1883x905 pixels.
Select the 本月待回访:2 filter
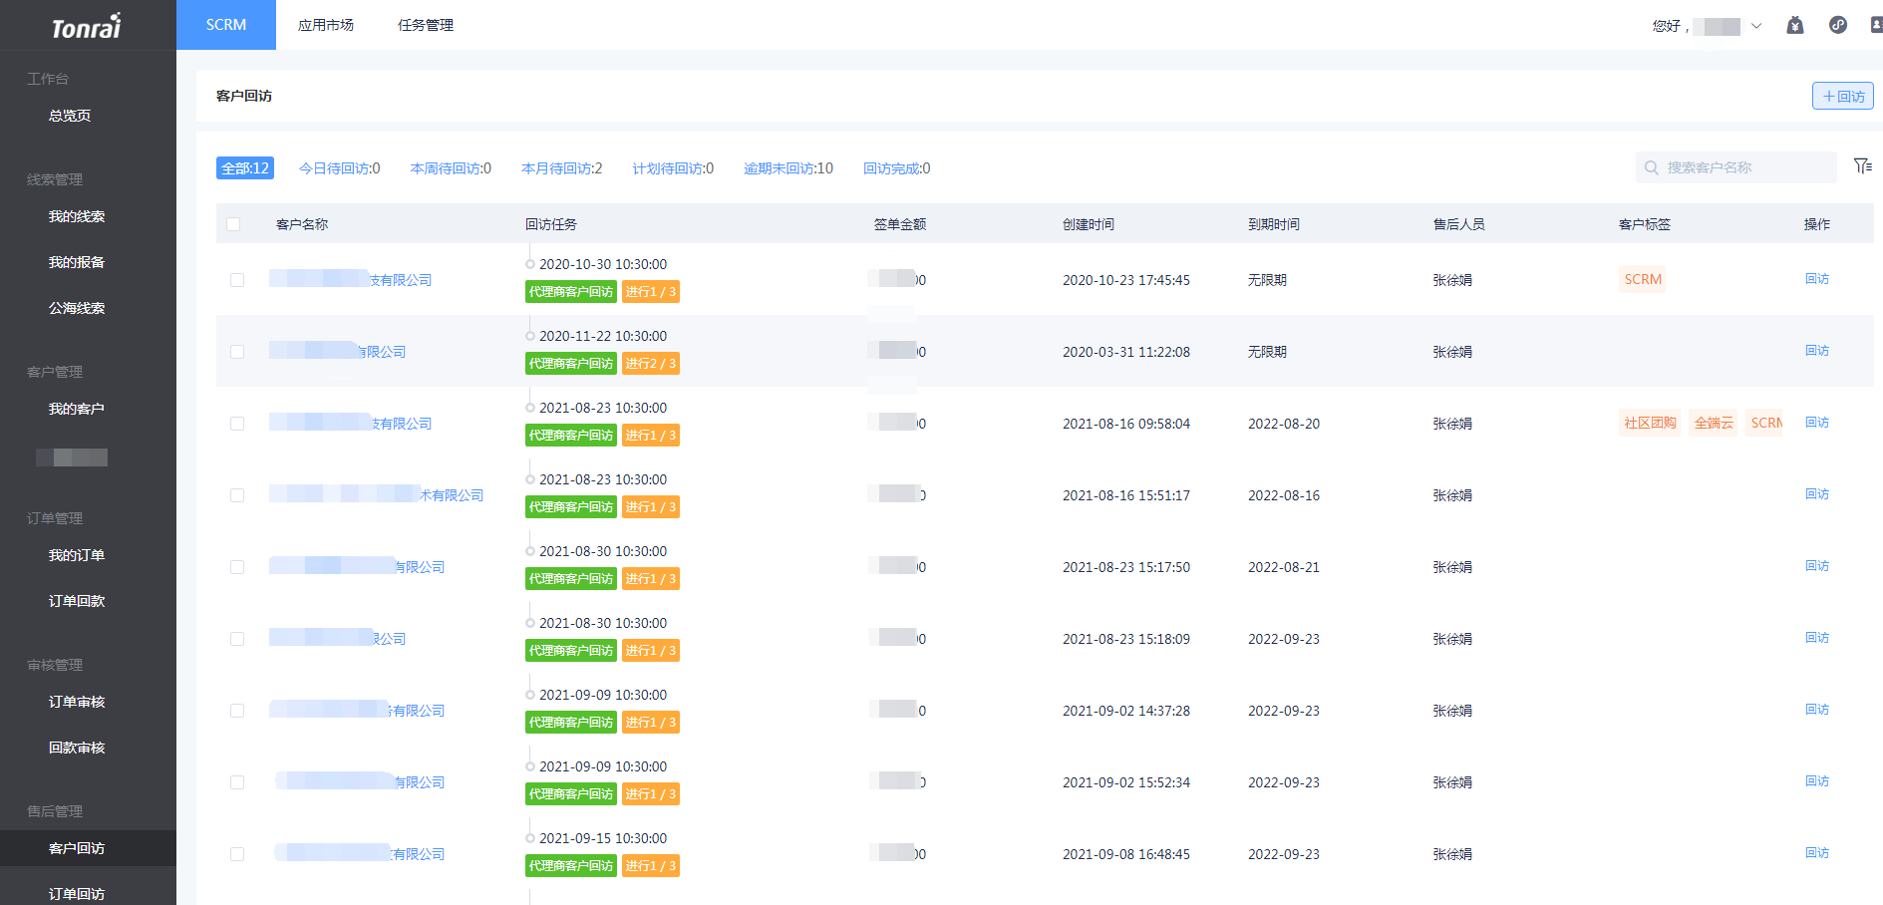(x=562, y=168)
